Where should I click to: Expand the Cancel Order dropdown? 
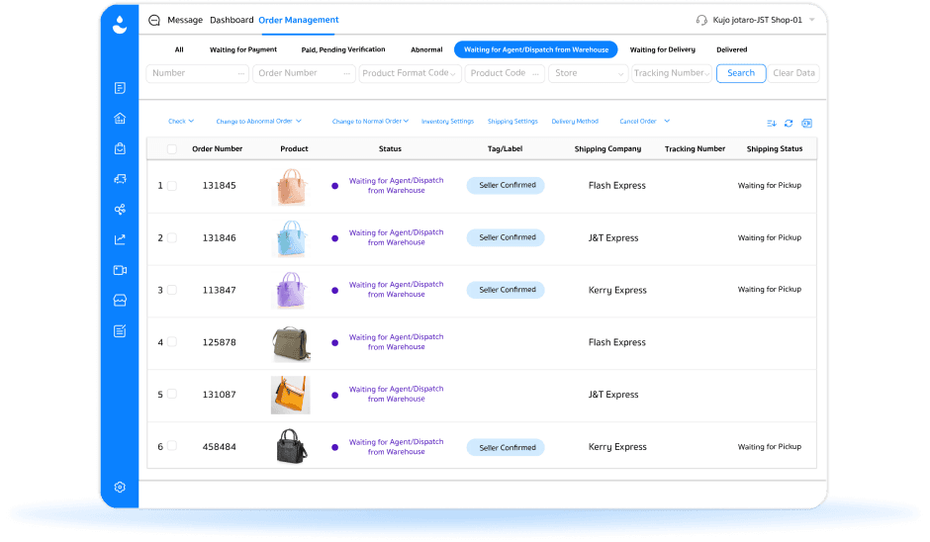(644, 122)
